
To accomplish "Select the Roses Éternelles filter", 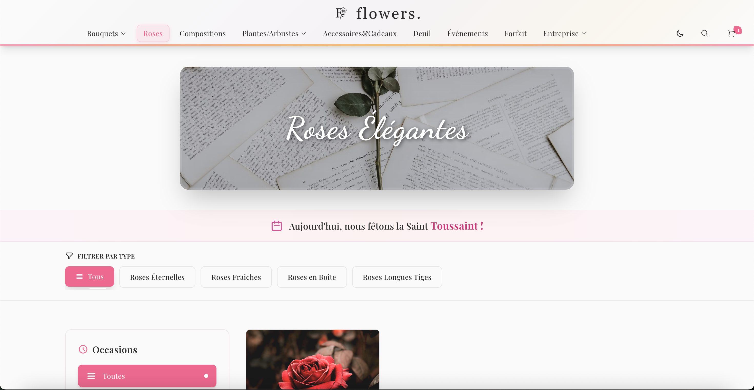I will [x=157, y=277].
